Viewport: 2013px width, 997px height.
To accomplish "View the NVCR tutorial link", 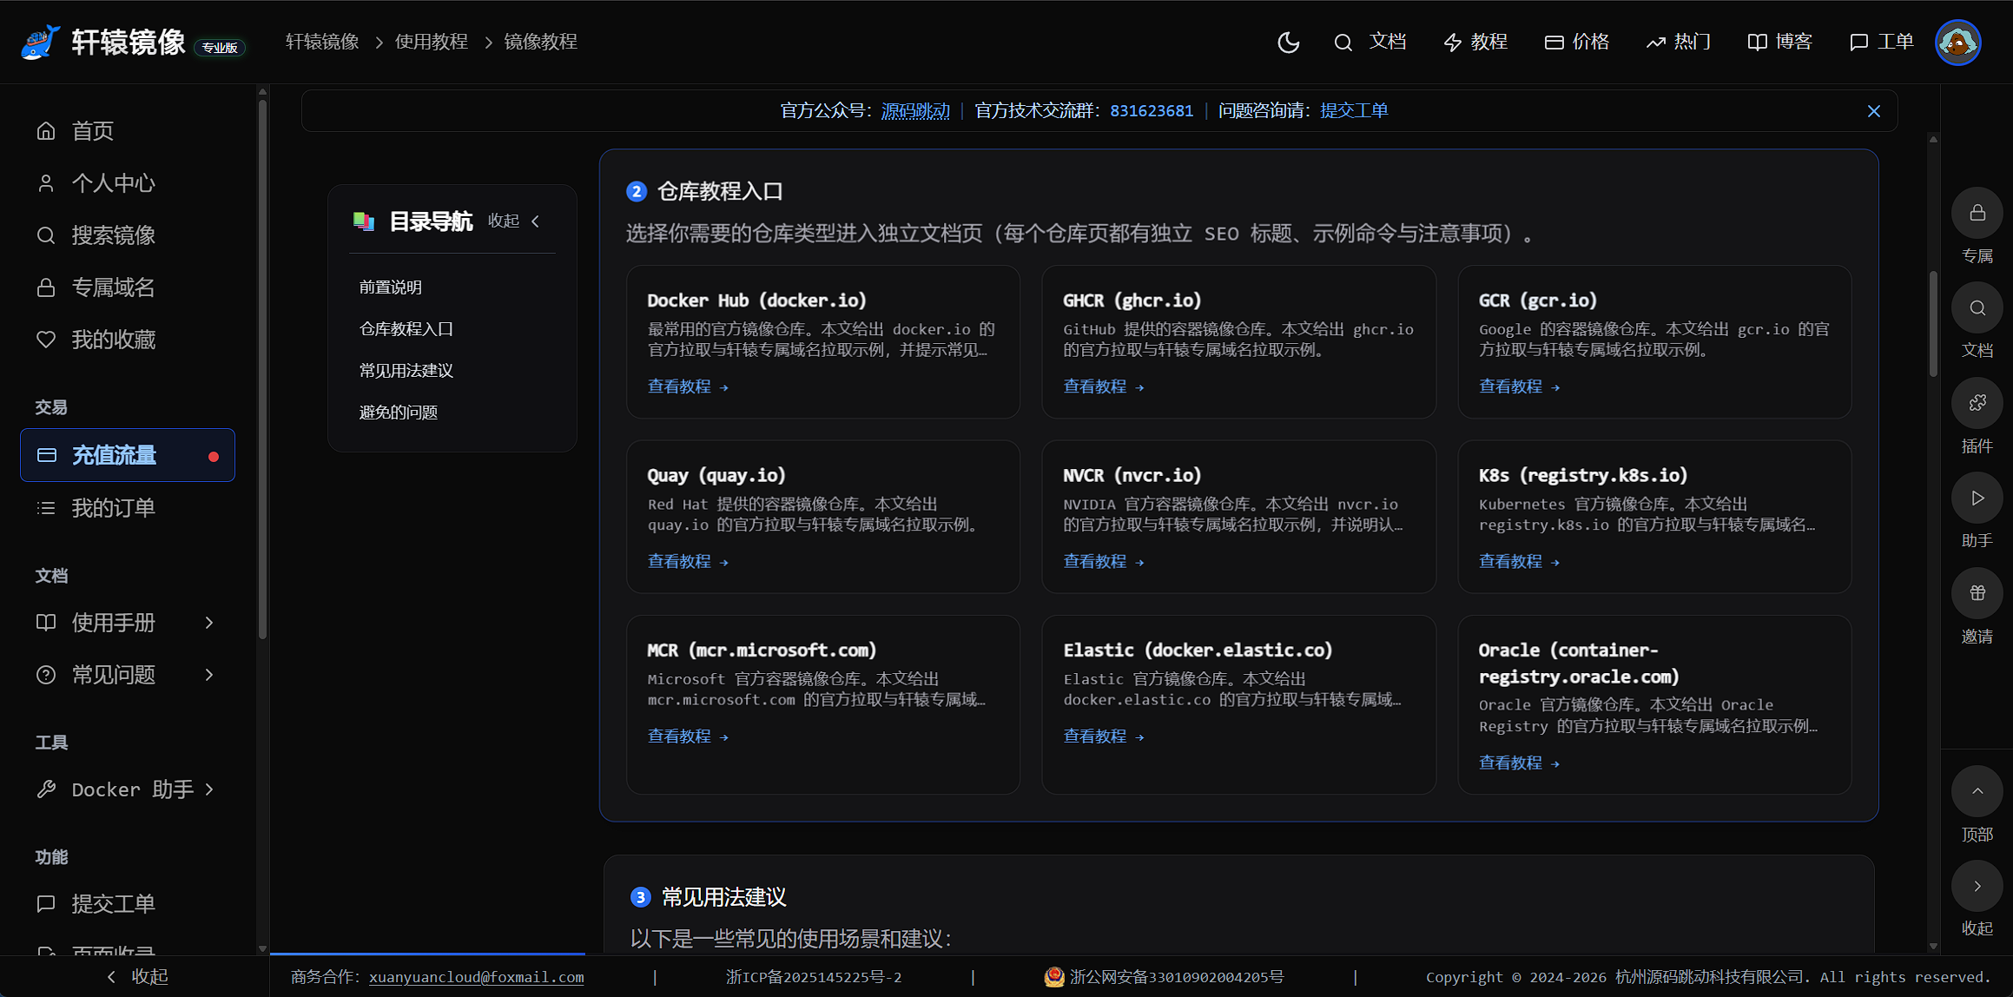I will [x=1104, y=562].
